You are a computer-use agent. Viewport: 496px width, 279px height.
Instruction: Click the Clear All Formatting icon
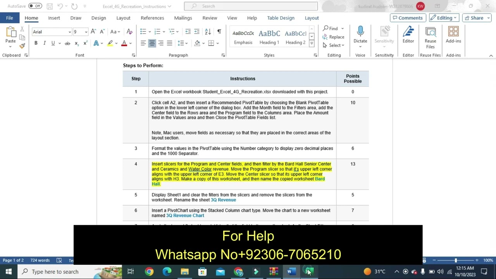129,32
